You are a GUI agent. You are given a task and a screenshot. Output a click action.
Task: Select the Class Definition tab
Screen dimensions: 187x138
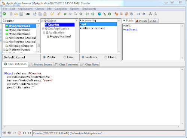tap(15, 64)
